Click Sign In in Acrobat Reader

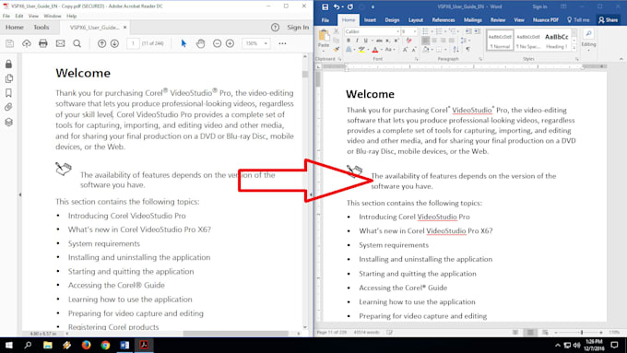[x=298, y=27]
